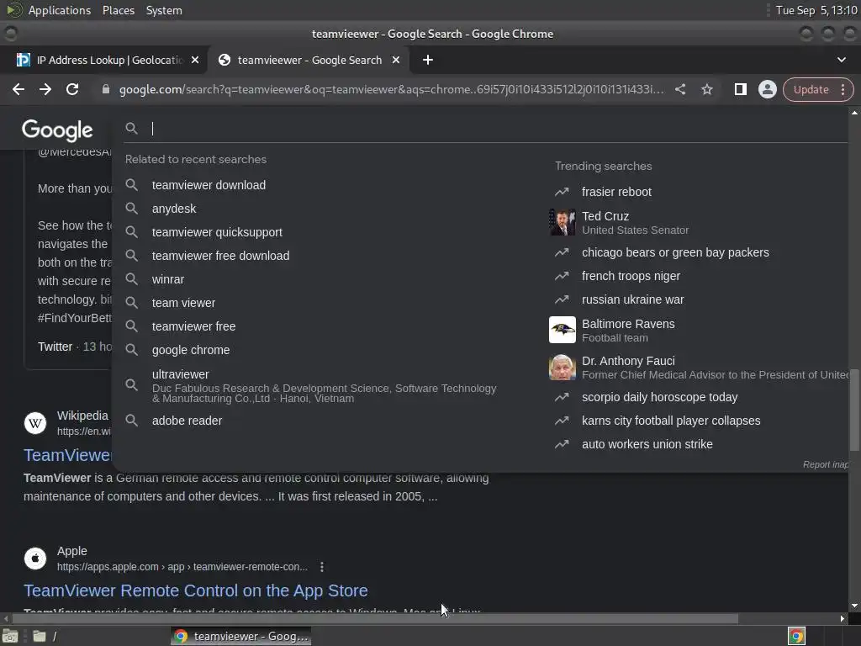Close the teamvieewer Google Search tab
Image resolution: width=861 pixels, height=646 pixels.
coord(396,60)
